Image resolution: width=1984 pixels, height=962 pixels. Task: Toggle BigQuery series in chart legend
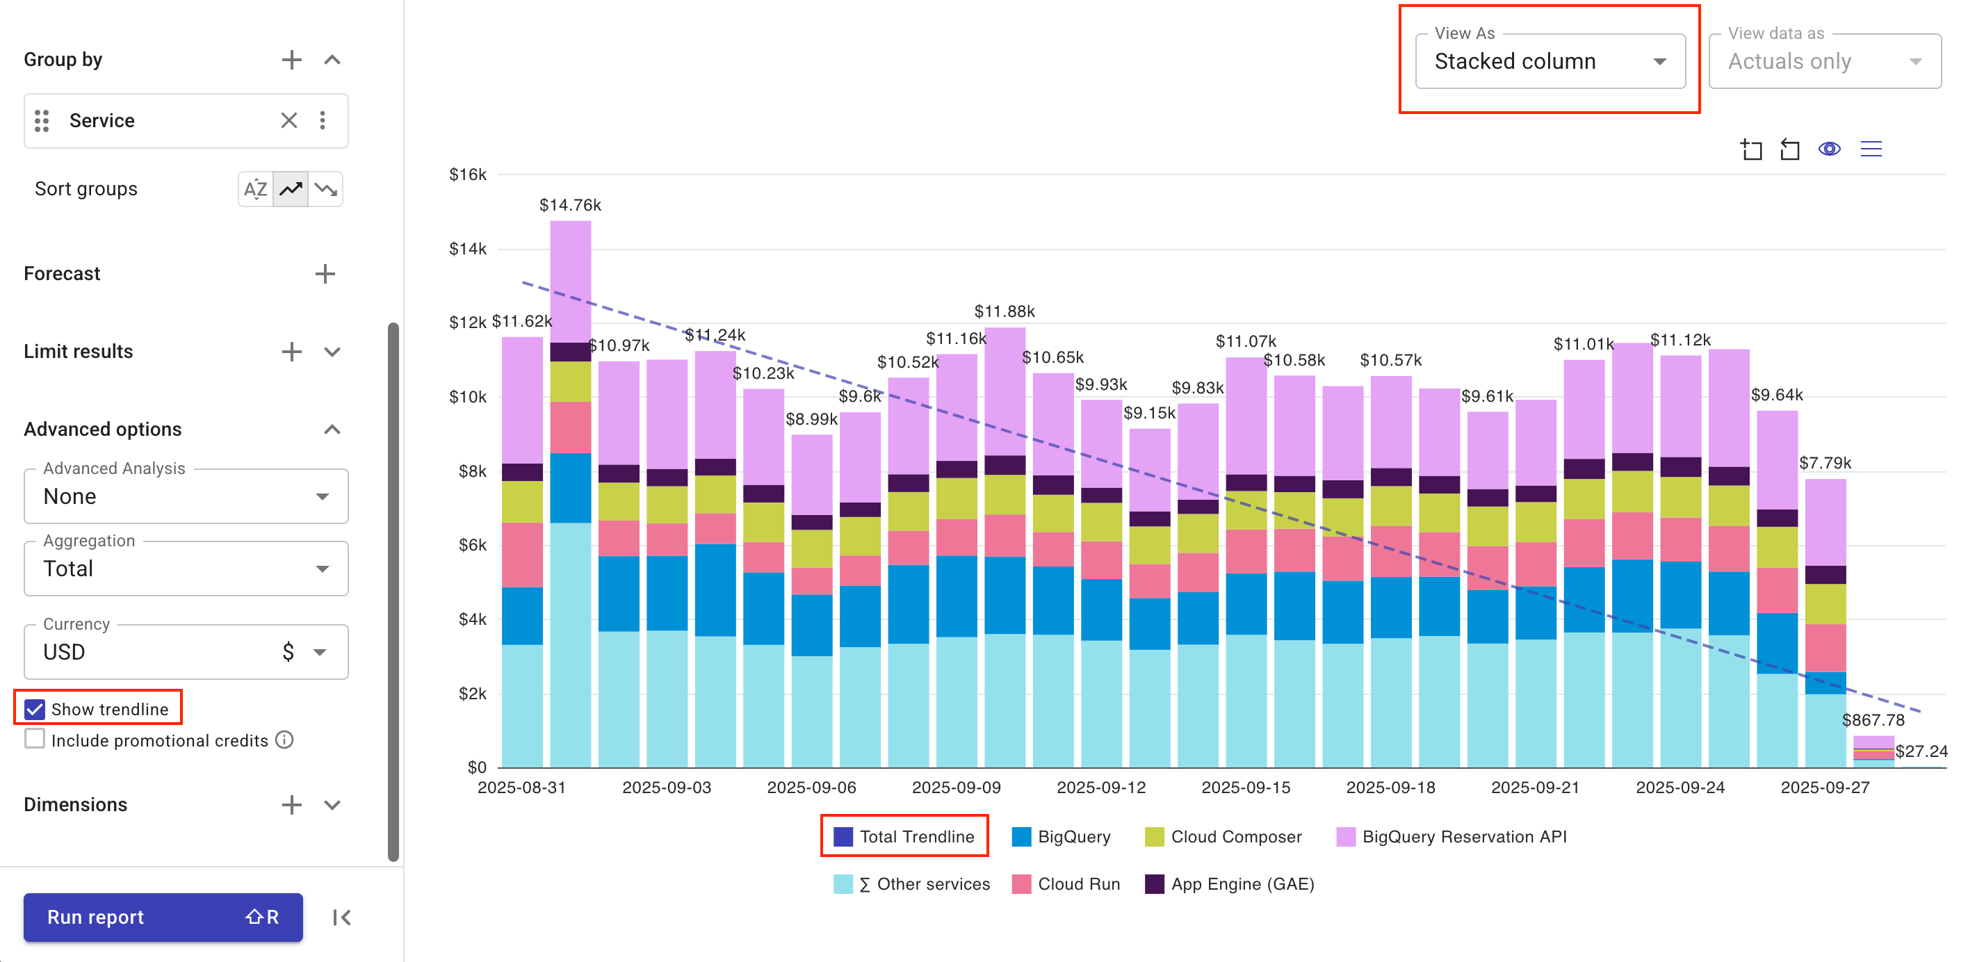pyautogui.click(x=1061, y=836)
